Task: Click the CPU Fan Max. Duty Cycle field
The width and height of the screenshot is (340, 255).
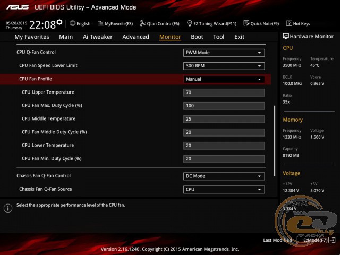Action: pos(224,106)
